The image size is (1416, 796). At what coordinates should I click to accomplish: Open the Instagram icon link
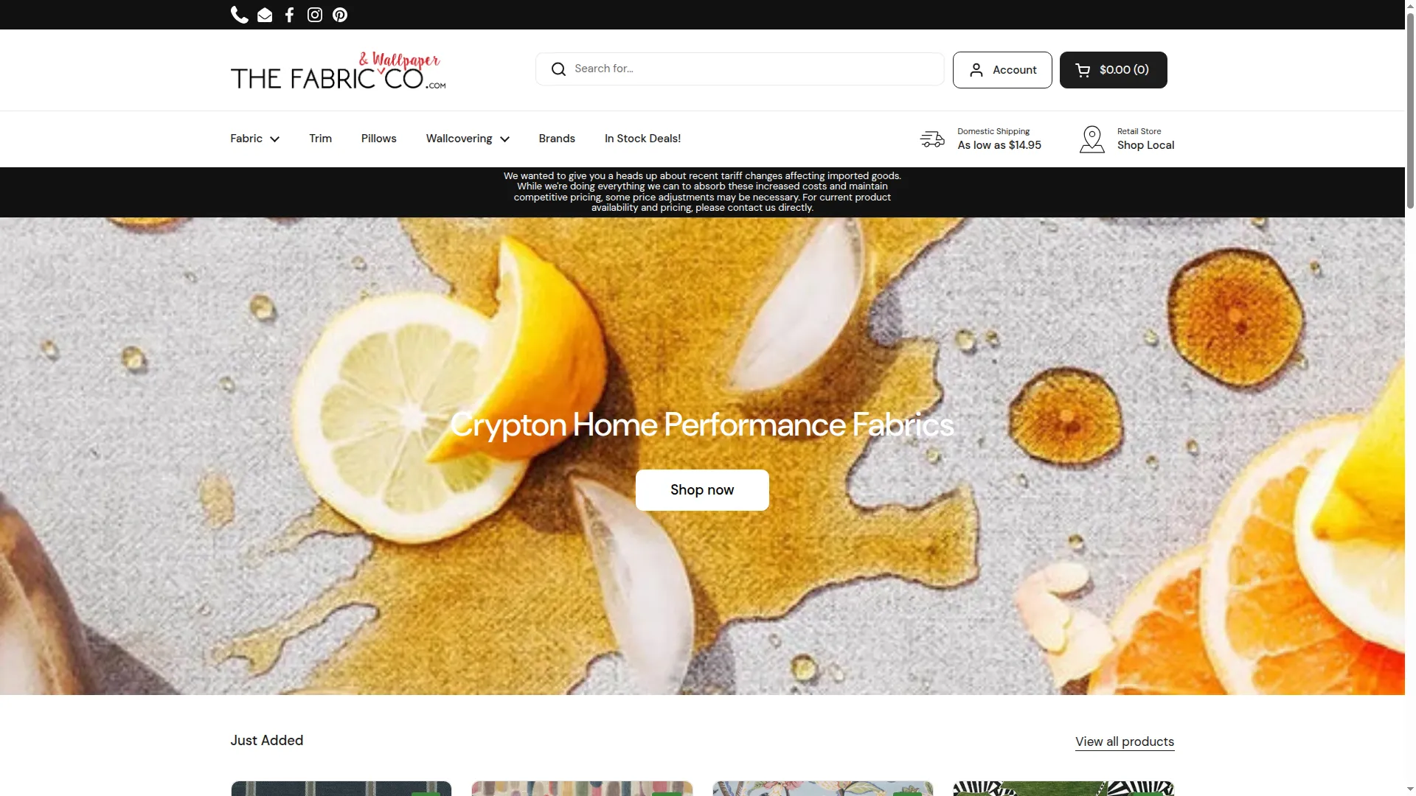click(x=315, y=15)
